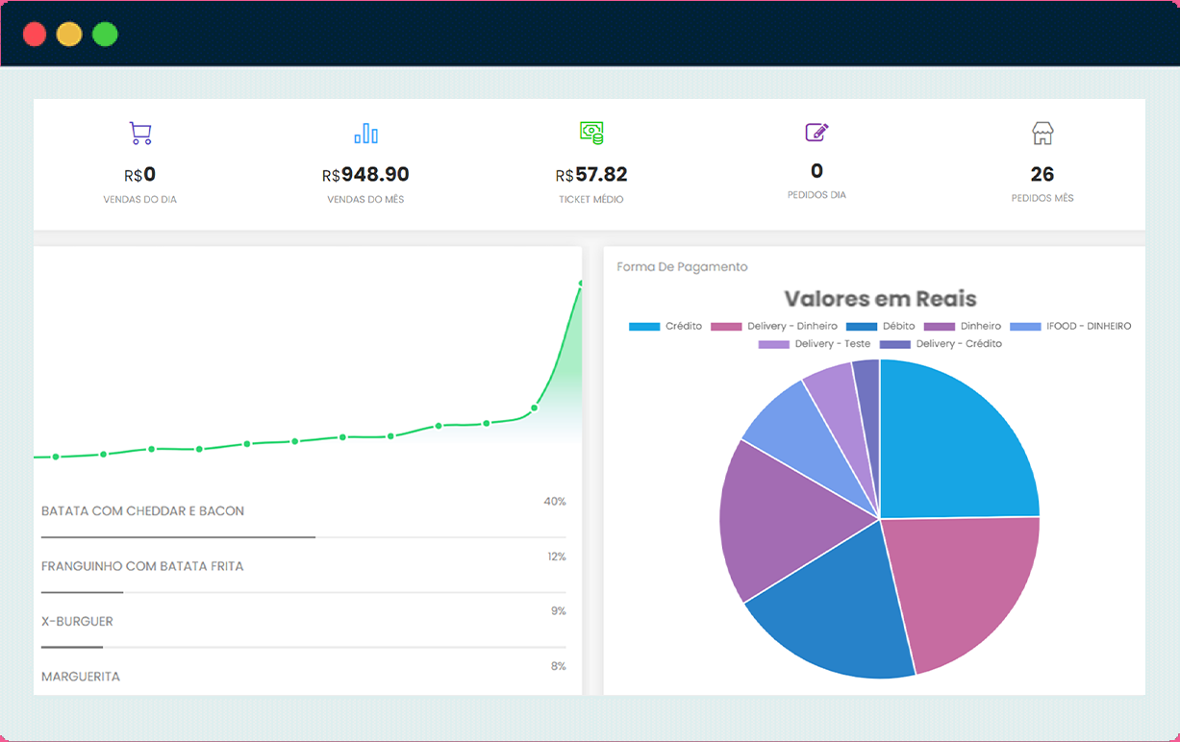Click the PEDIDOS MÊS label
This screenshot has width=1180, height=742.
point(1042,199)
